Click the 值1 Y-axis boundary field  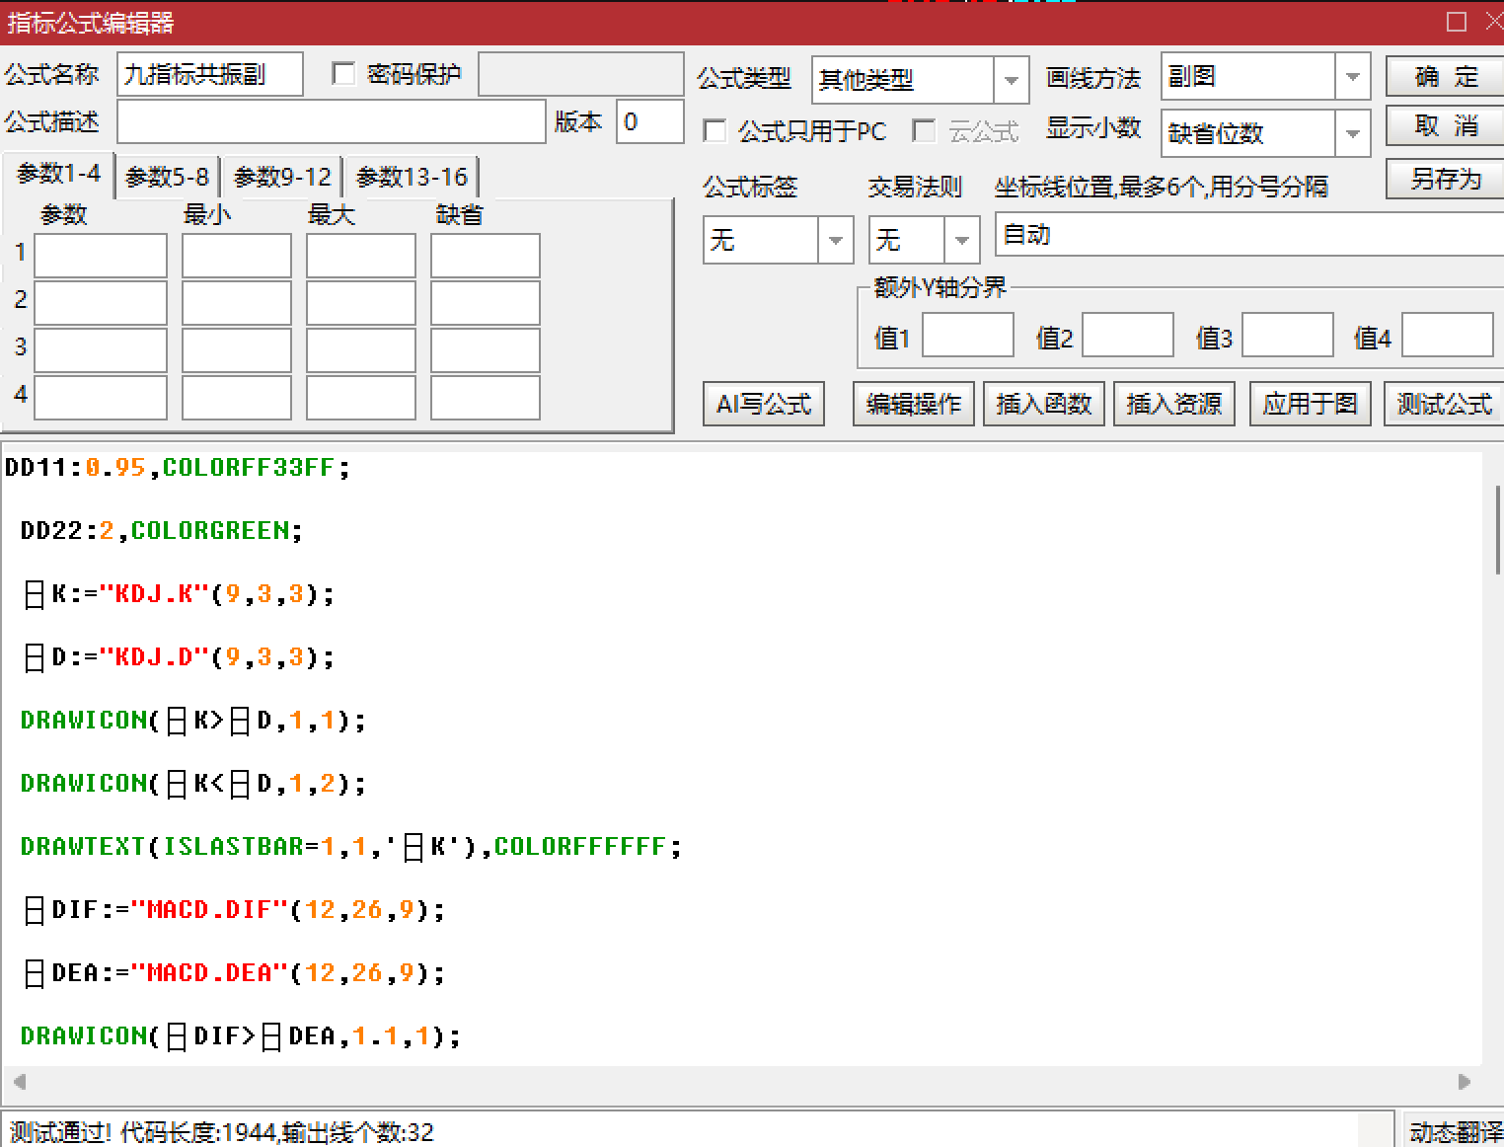[x=967, y=337]
